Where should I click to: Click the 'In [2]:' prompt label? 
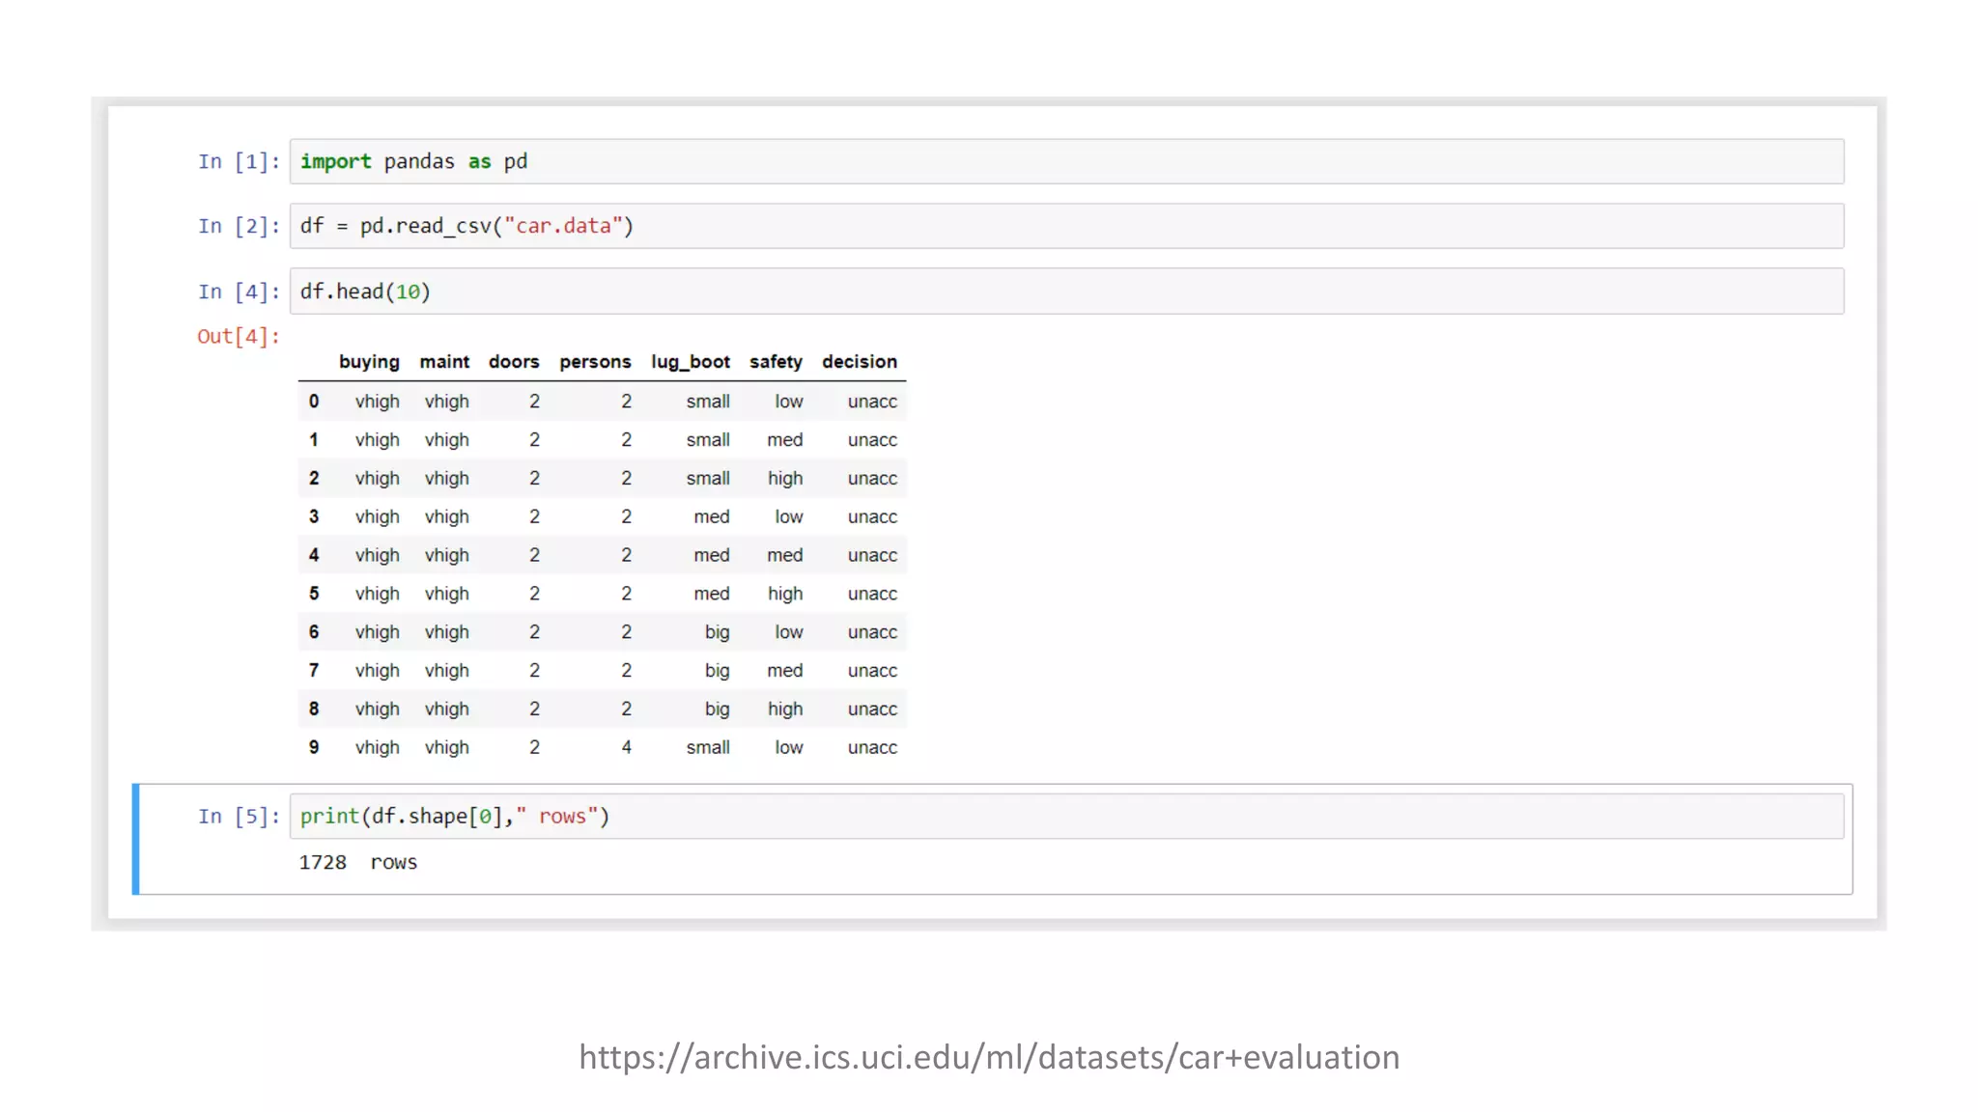239,226
